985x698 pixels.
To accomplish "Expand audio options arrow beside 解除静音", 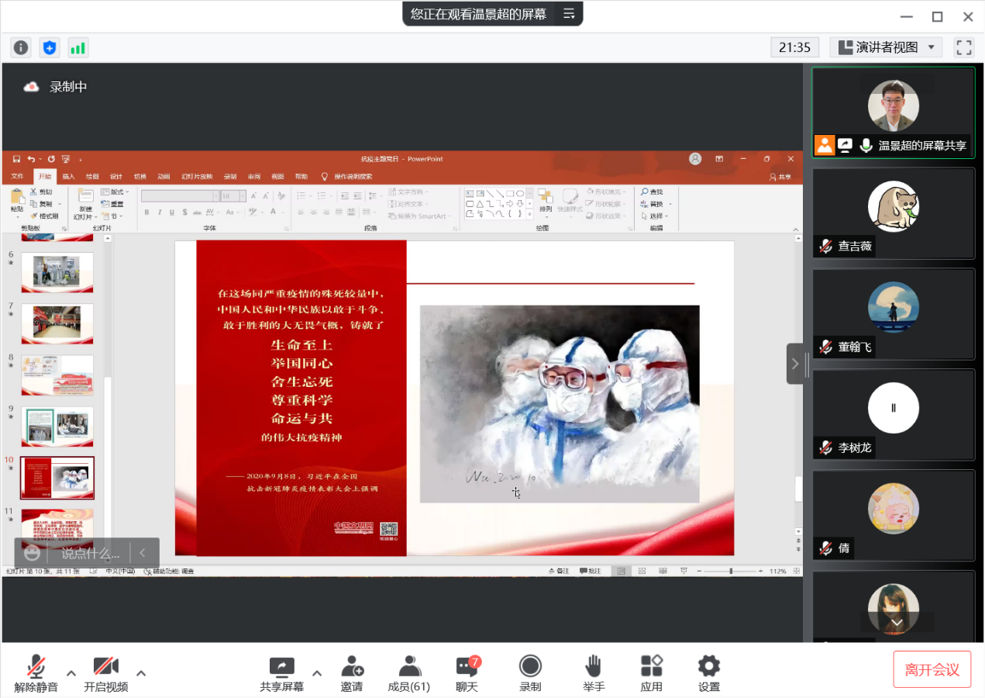I will tap(71, 672).
